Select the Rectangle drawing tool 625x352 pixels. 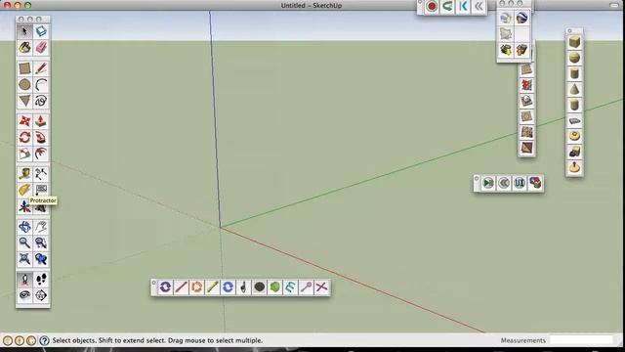[x=24, y=68]
